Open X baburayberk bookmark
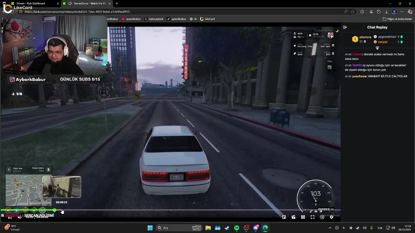This screenshot has height=233, width=415. (154, 19)
